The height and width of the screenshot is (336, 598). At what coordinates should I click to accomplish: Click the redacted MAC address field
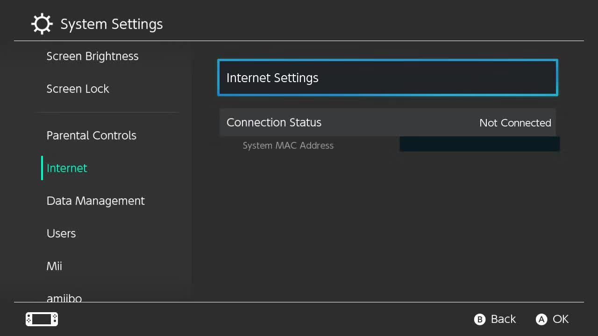479,144
